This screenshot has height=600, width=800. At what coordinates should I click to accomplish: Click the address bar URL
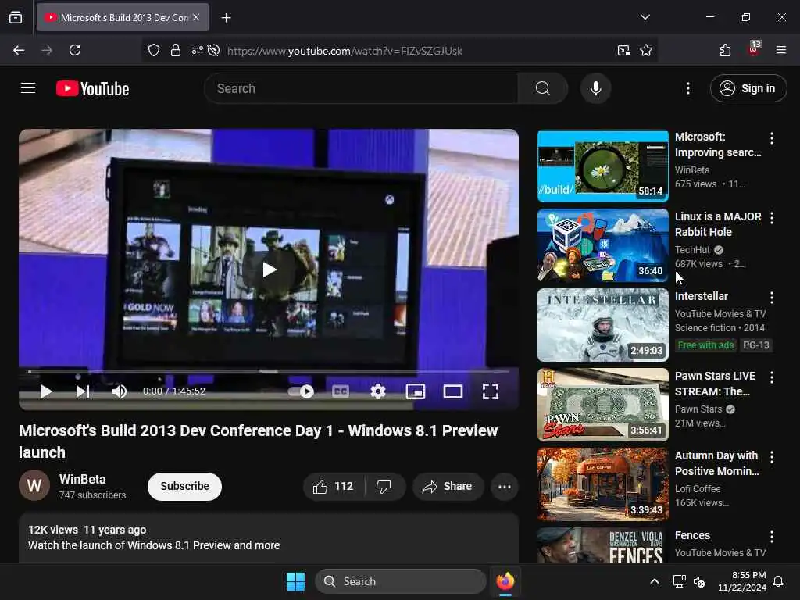click(x=345, y=51)
